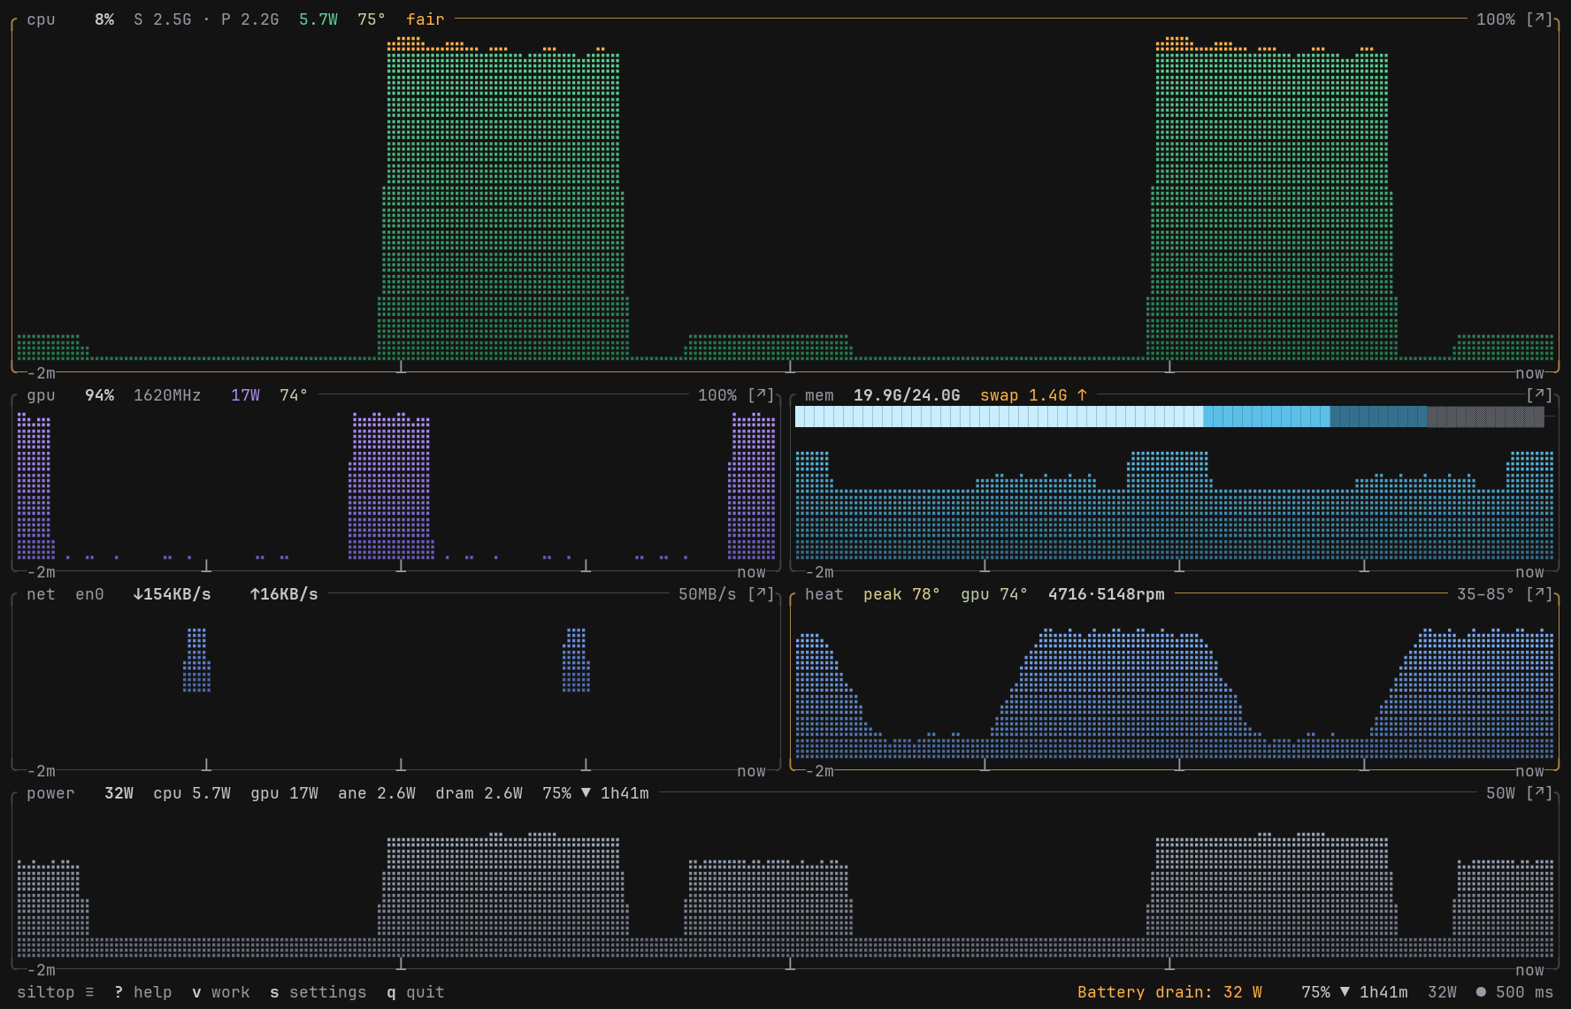The width and height of the screenshot is (1571, 1009).
Task: Expand the gpu panel with its arrow icon
Action: click(761, 395)
